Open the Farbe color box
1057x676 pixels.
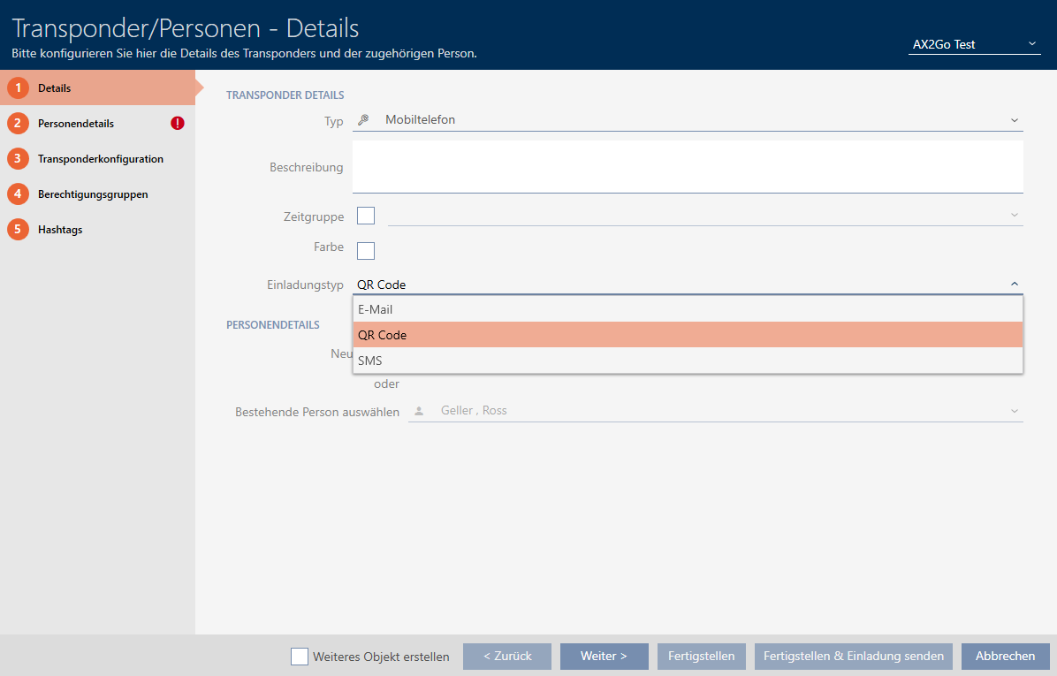[x=366, y=251]
